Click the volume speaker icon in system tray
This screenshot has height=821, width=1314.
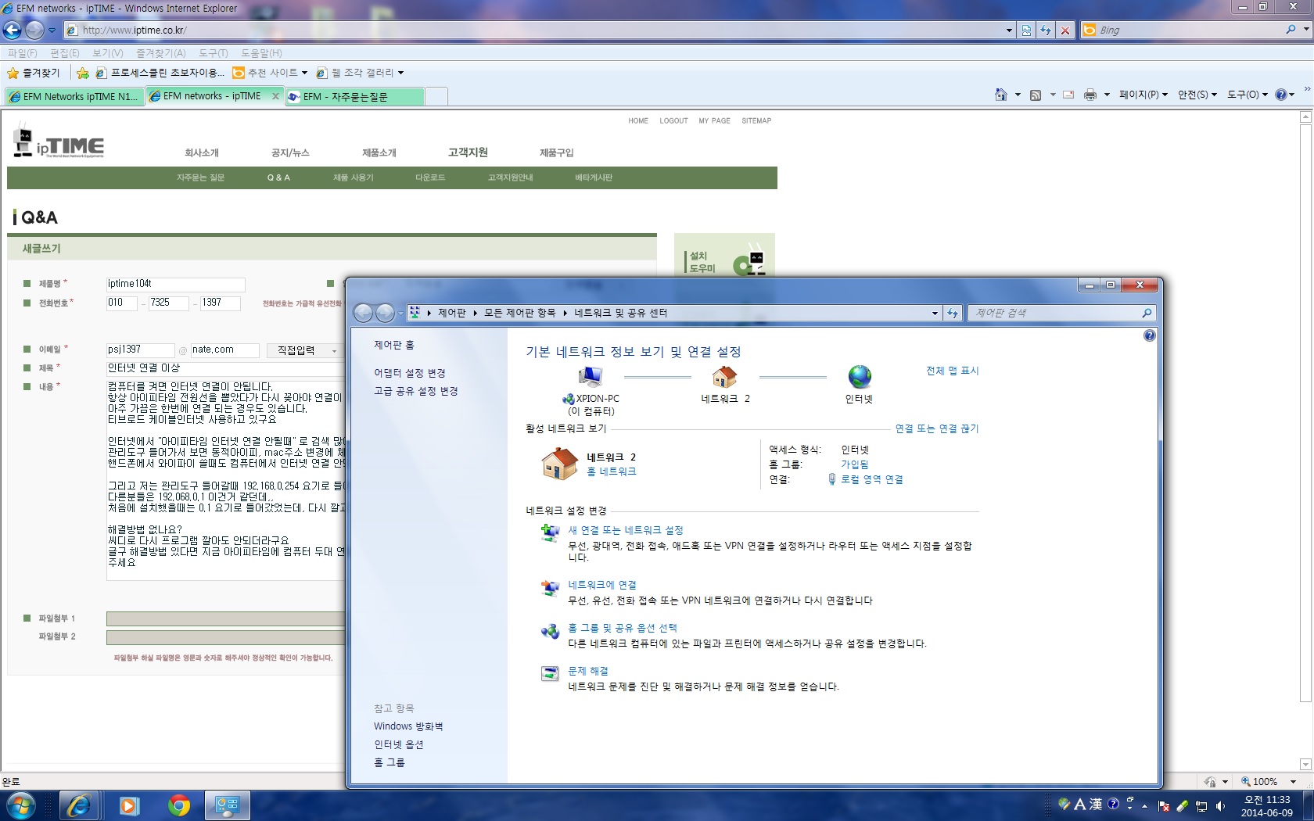coord(1220,805)
